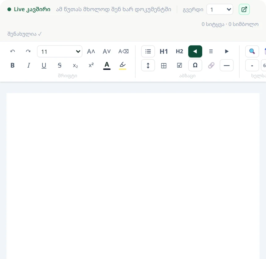Open the text color picker
Screen dimensions: 266x259
pos(107,65)
